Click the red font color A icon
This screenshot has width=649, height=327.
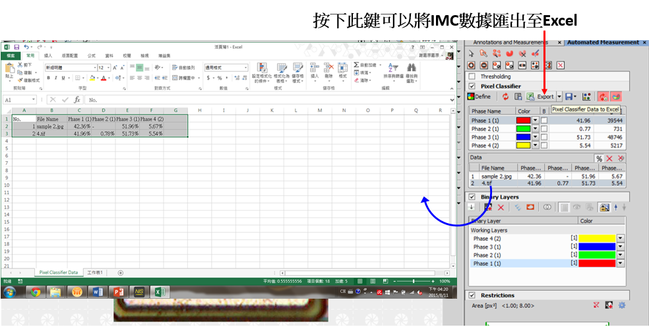104,78
